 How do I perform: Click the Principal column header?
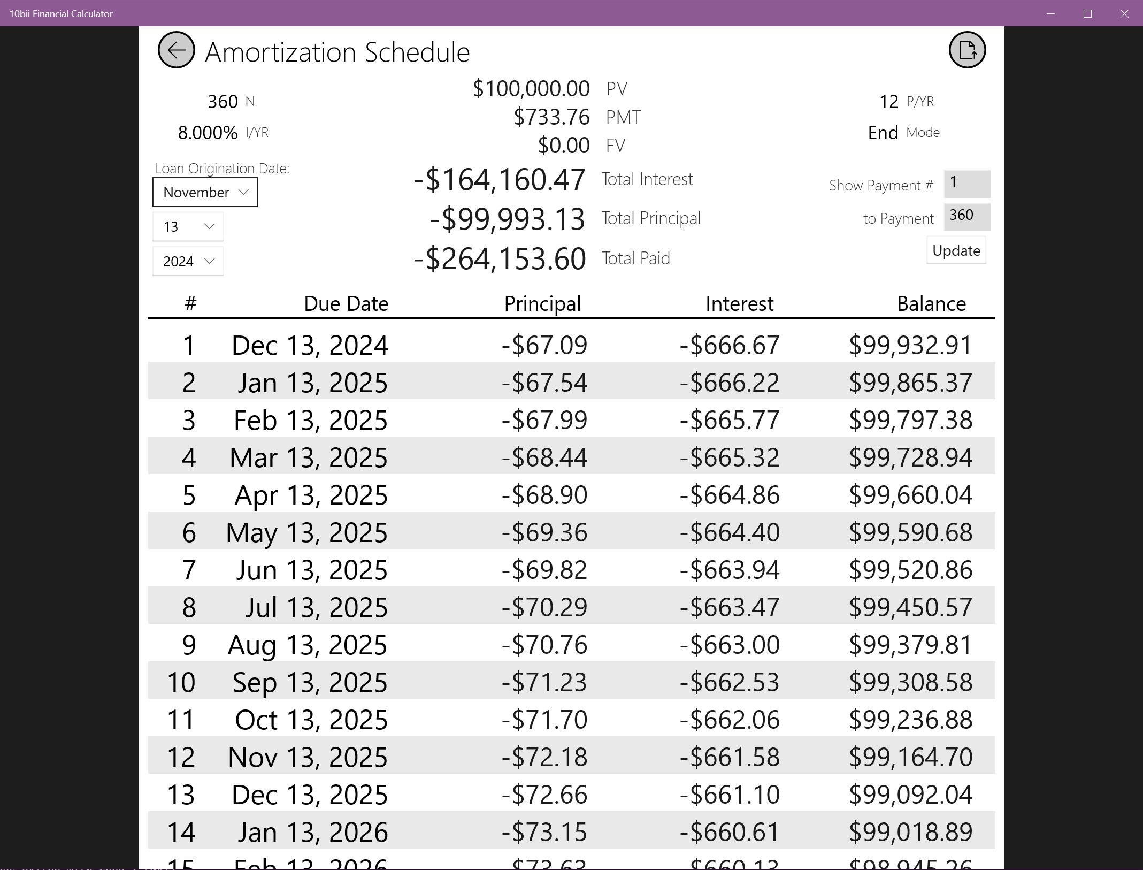click(x=542, y=303)
